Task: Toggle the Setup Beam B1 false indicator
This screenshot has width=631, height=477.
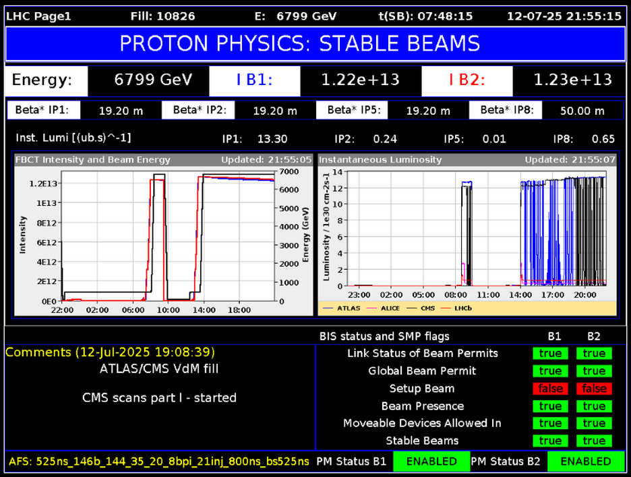Action: [x=550, y=389]
